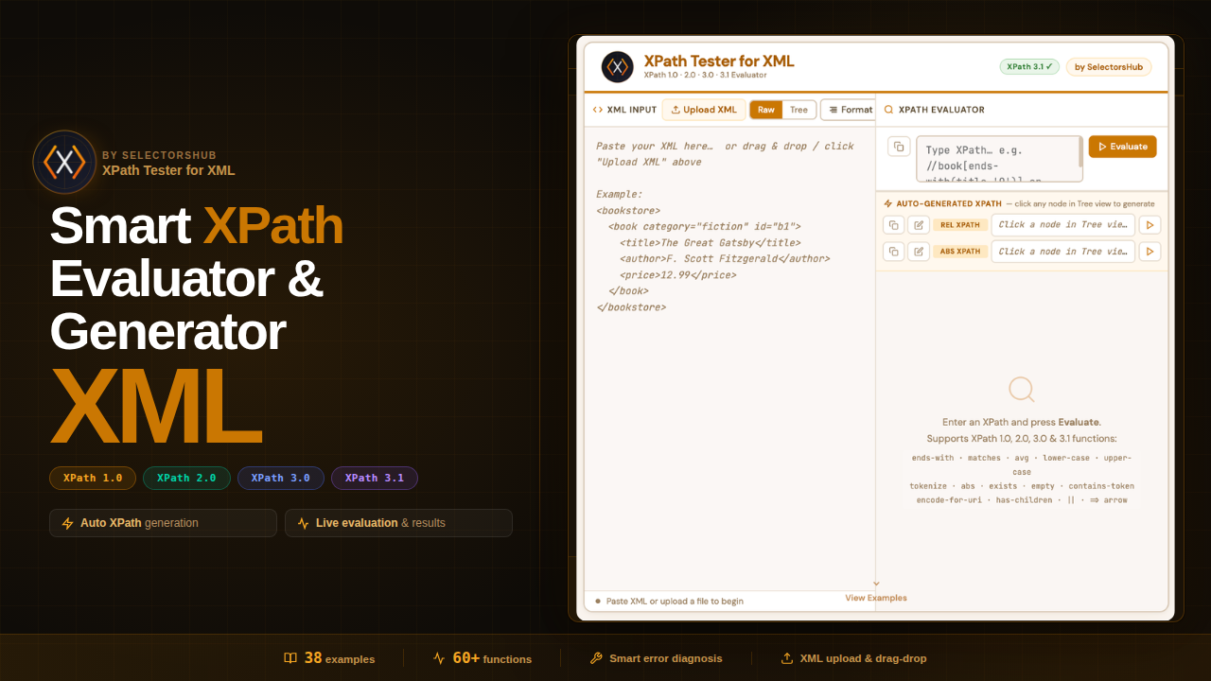Click the 'BY SELECTORSHUB' brand text
The height and width of the screenshot is (681, 1211).
(x=159, y=155)
